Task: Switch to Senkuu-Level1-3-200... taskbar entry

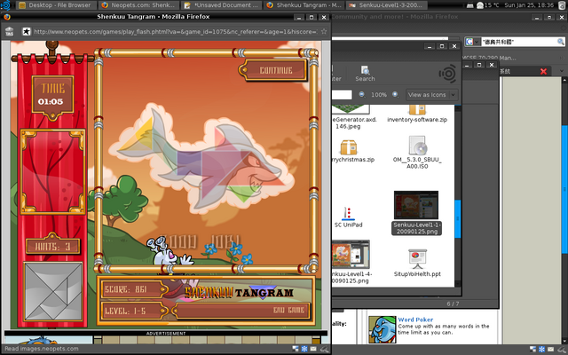Action: [387, 5]
